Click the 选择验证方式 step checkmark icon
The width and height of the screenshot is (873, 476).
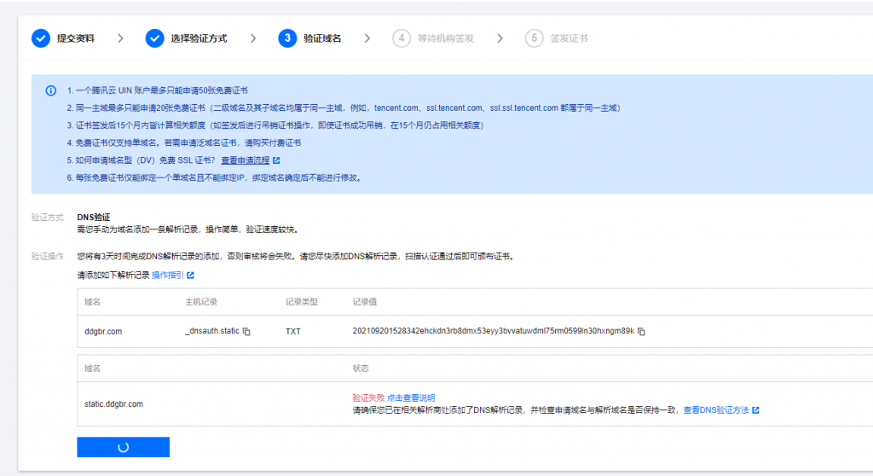[x=155, y=38]
